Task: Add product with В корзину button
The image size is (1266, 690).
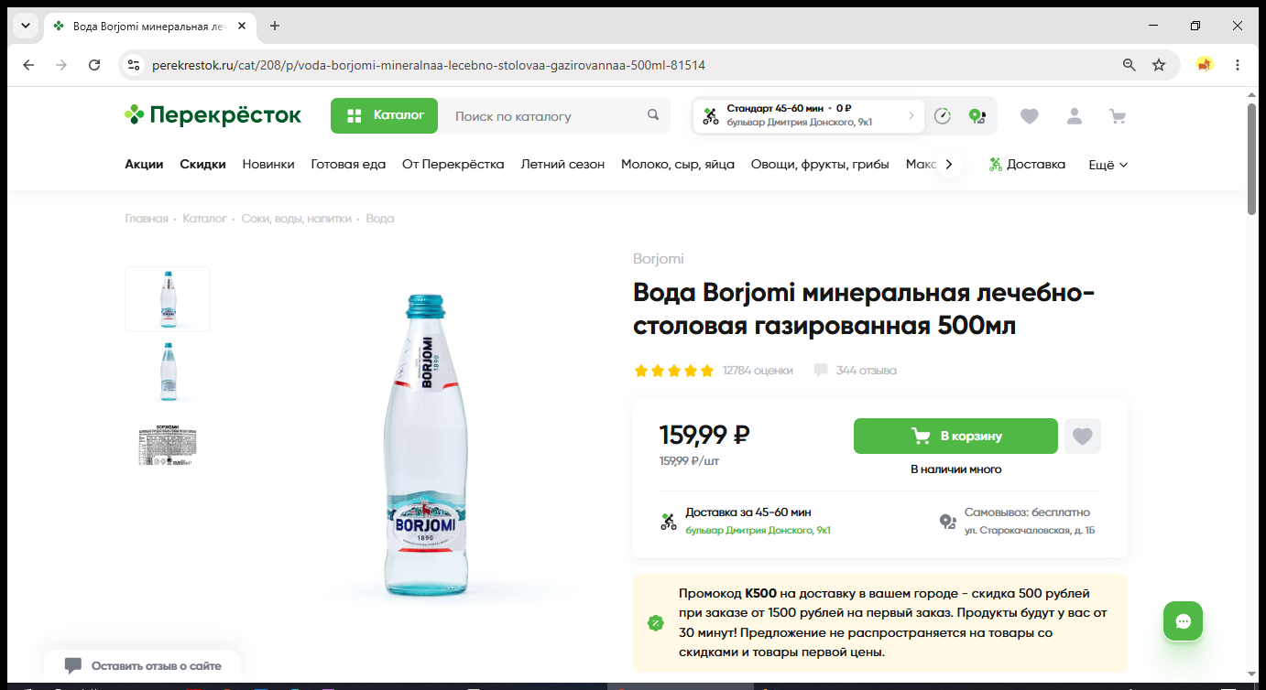Action: [955, 437]
